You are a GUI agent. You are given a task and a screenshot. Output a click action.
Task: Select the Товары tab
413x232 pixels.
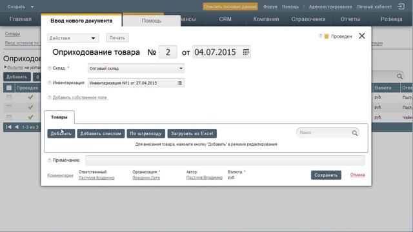coord(59,117)
